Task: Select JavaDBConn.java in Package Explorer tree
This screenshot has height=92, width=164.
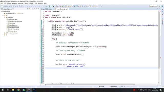Action: pos(14,29)
